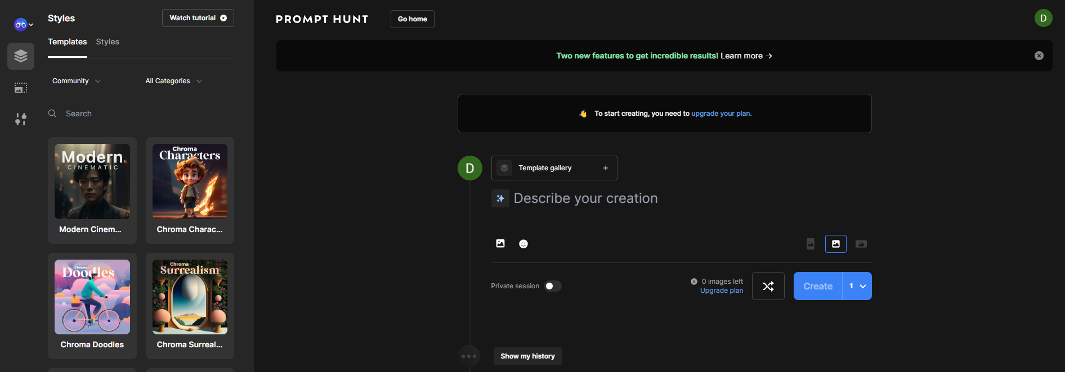Screen dimensions: 1065x372
Task: Click the Go home button
Action: point(413,19)
